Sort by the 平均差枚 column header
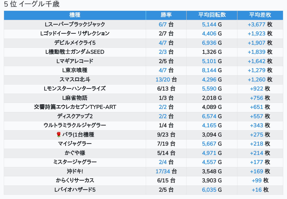The height and width of the screenshot is (199, 287). coord(260,15)
